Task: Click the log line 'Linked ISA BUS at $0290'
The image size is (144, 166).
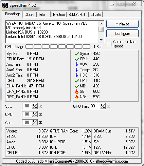Action: (27, 32)
